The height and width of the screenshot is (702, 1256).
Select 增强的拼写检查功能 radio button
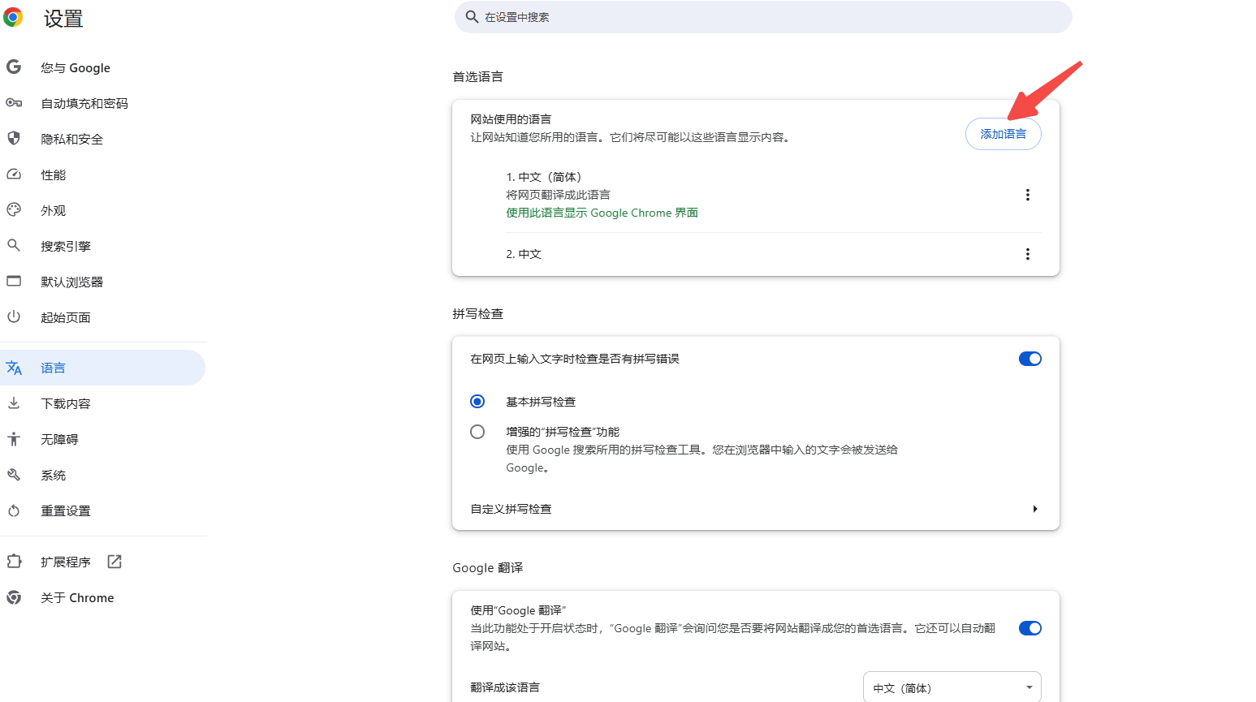(x=477, y=432)
